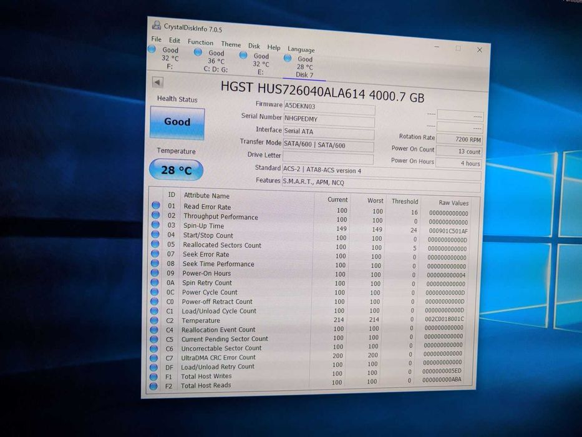
Task: Click status icon for Spin Retry Count
Action: (155, 282)
